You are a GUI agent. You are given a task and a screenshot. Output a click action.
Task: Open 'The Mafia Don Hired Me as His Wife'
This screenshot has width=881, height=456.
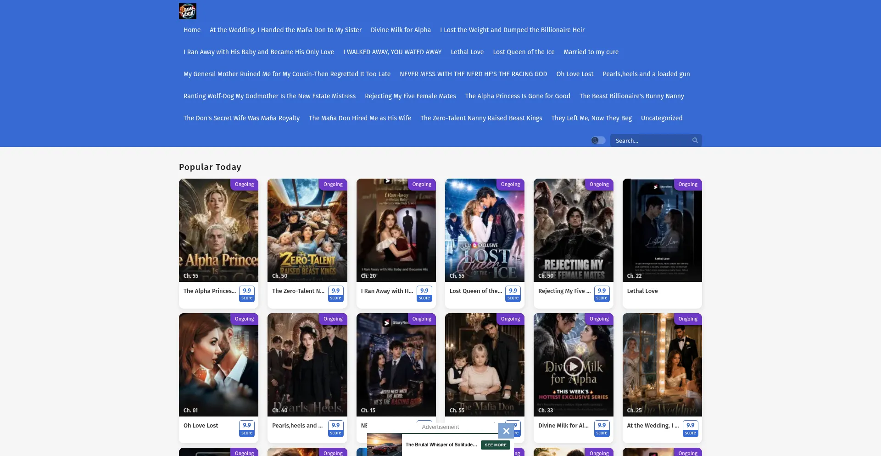[360, 118]
